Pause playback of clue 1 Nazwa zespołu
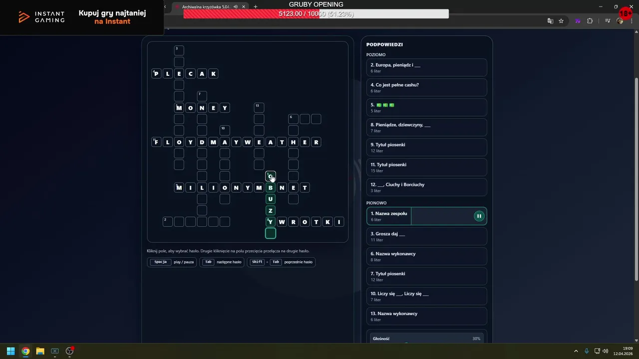This screenshot has width=639, height=359. (479, 216)
